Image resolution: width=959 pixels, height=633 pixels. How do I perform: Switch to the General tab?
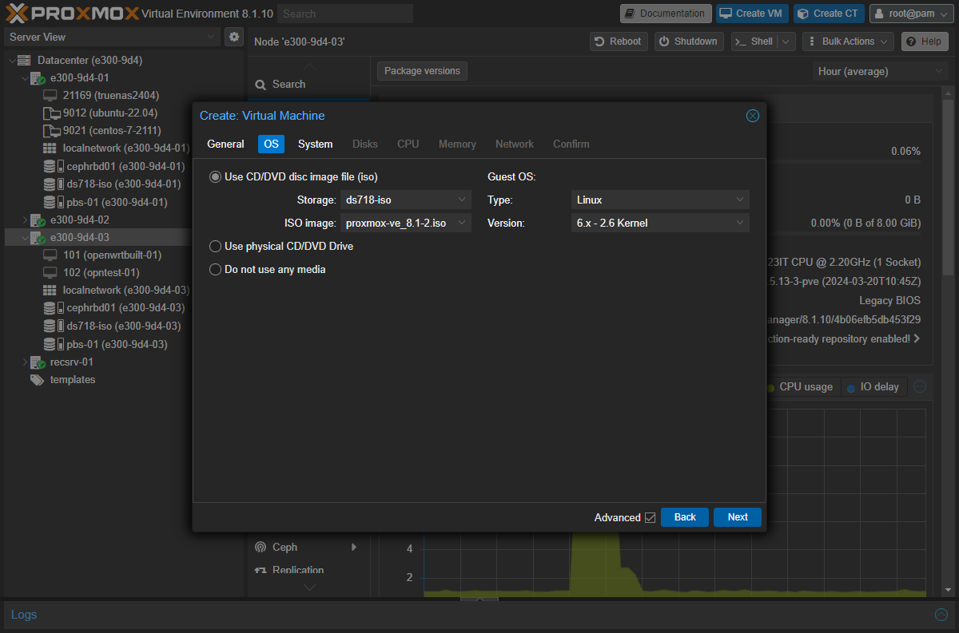click(x=225, y=144)
